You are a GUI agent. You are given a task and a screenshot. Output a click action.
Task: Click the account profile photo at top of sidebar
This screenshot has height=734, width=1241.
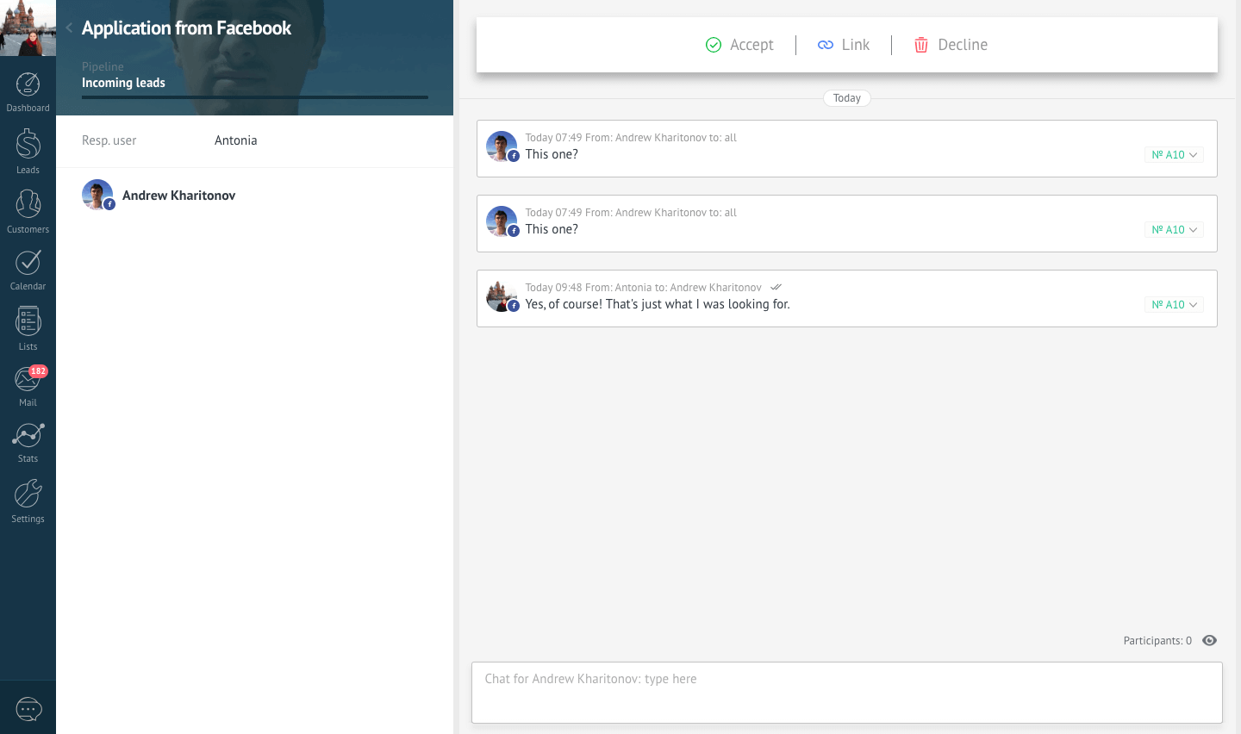click(x=28, y=28)
